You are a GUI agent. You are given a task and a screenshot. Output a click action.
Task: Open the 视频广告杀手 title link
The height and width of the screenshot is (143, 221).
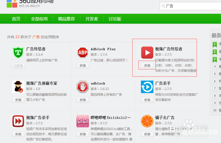(38, 118)
